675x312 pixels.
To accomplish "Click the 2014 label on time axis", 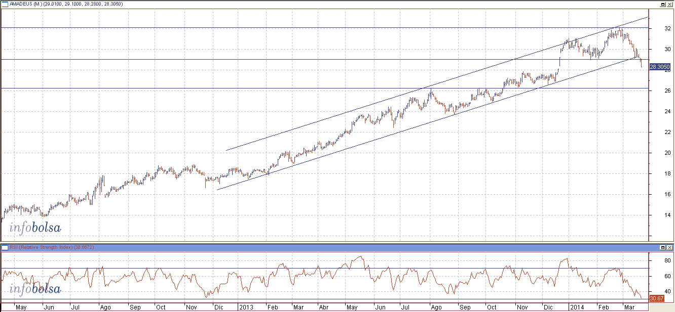I will (x=576, y=307).
